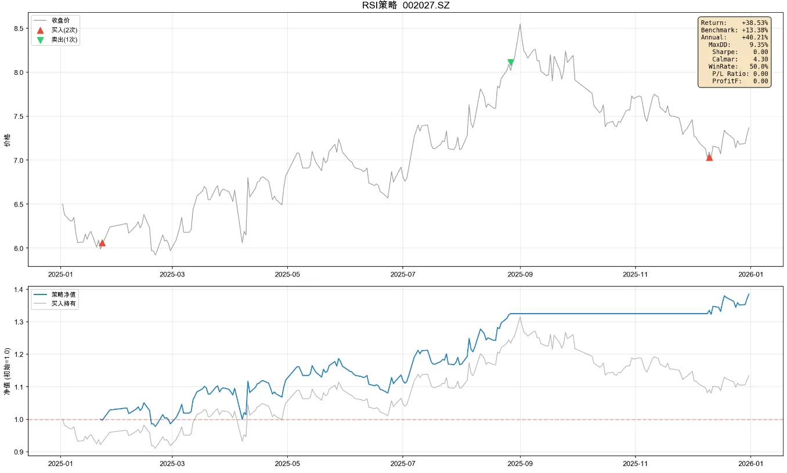Click the Return +38.53% statistic
Screen dimensions: 787x473
[734, 23]
